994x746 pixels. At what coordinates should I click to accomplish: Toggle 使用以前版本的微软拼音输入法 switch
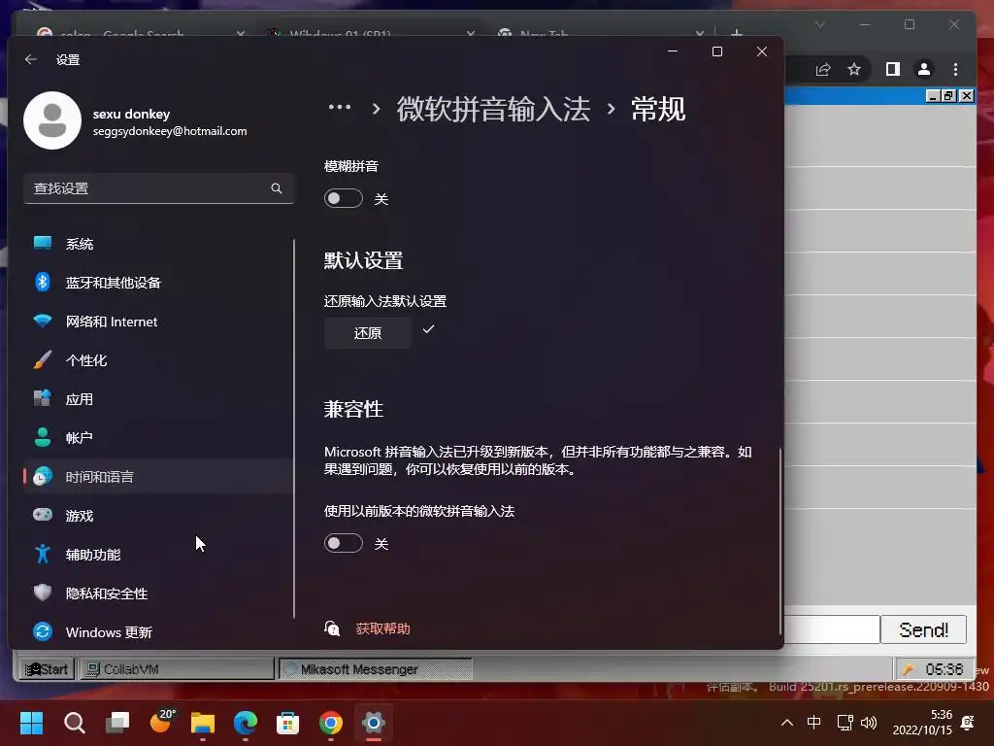pyautogui.click(x=343, y=543)
